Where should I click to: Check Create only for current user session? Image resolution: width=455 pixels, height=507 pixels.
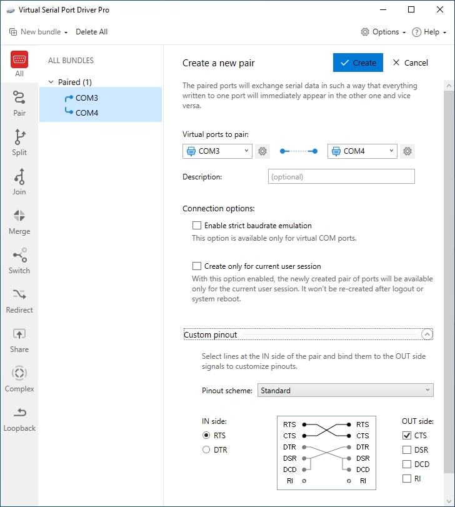(197, 266)
